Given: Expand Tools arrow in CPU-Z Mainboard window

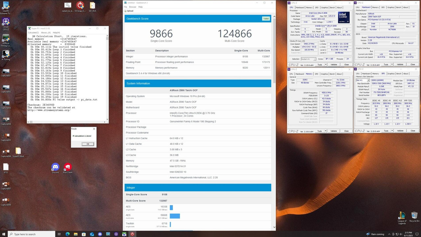Looking at the screenshot, I should coord(392,65).
